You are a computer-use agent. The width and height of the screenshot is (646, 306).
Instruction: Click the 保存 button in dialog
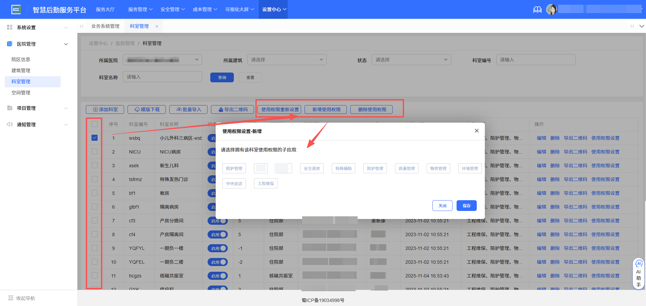point(466,206)
